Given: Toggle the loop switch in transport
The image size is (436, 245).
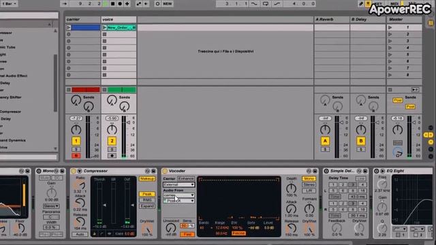Looking at the screenshot, I should [266, 3].
